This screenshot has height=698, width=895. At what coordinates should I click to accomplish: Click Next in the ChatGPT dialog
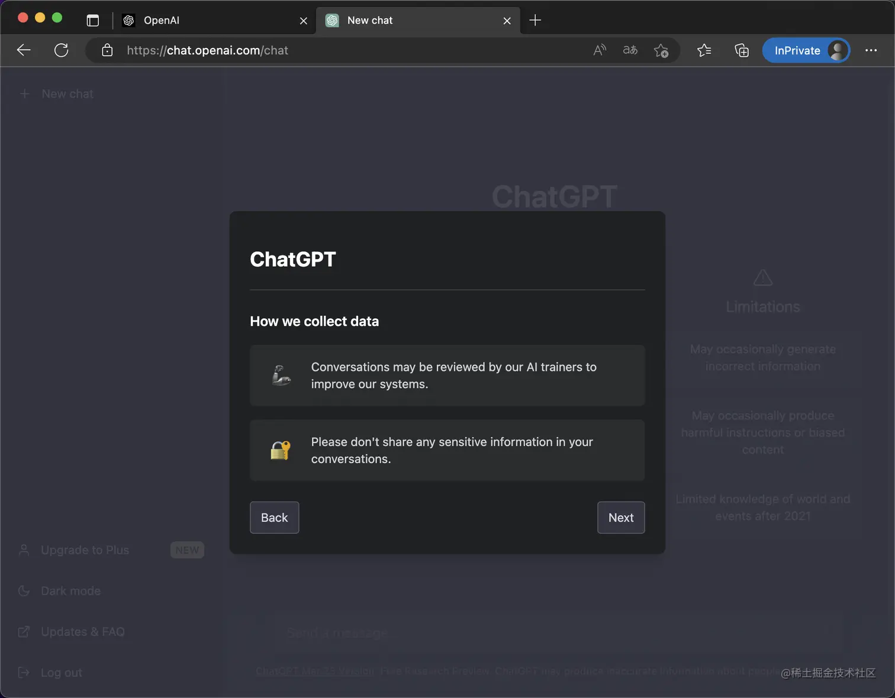(621, 518)
